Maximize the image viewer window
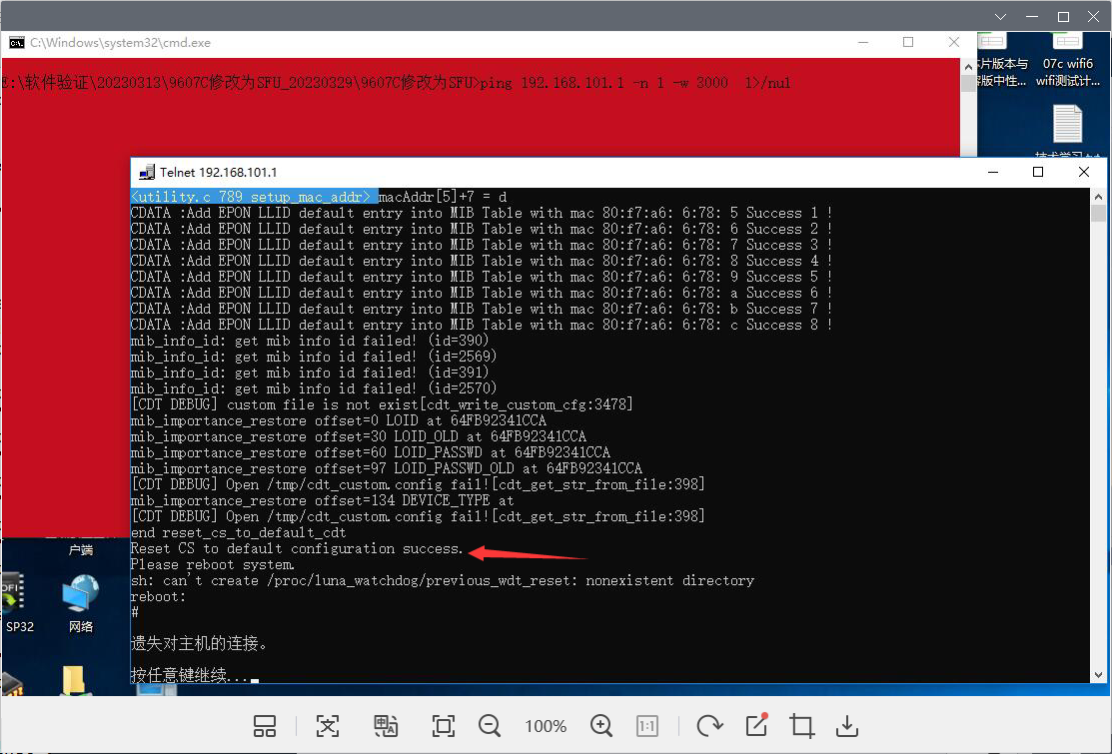The image size is (1112, 754). coord(1064,17)
